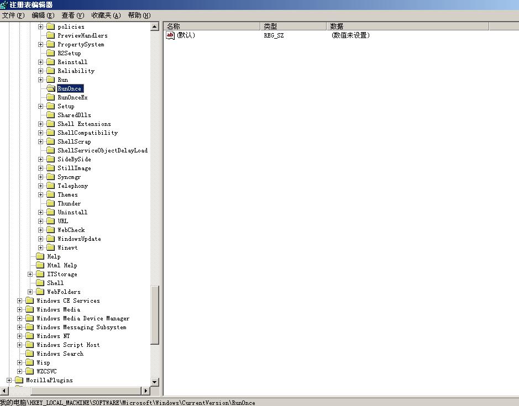Open the 编辑(E) menu
519x406 pixels.
pyautogui.click(x=43, y=15)
